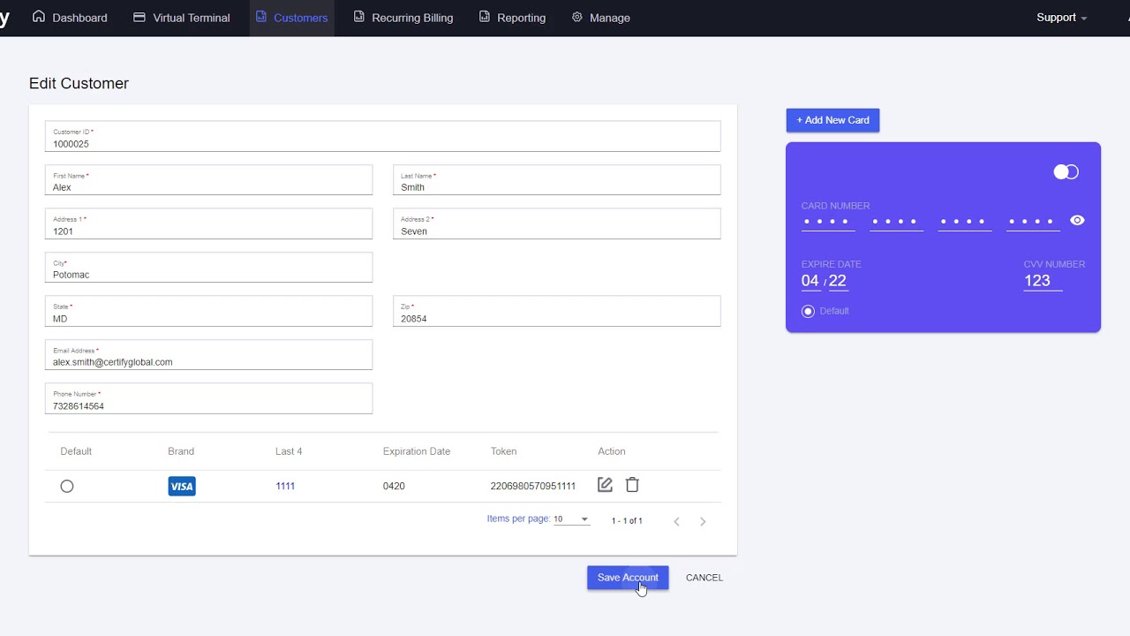The height and width of the screenshot is (636, 1130).
Task: Click the expiration date 0420
Action: [394, 487]
